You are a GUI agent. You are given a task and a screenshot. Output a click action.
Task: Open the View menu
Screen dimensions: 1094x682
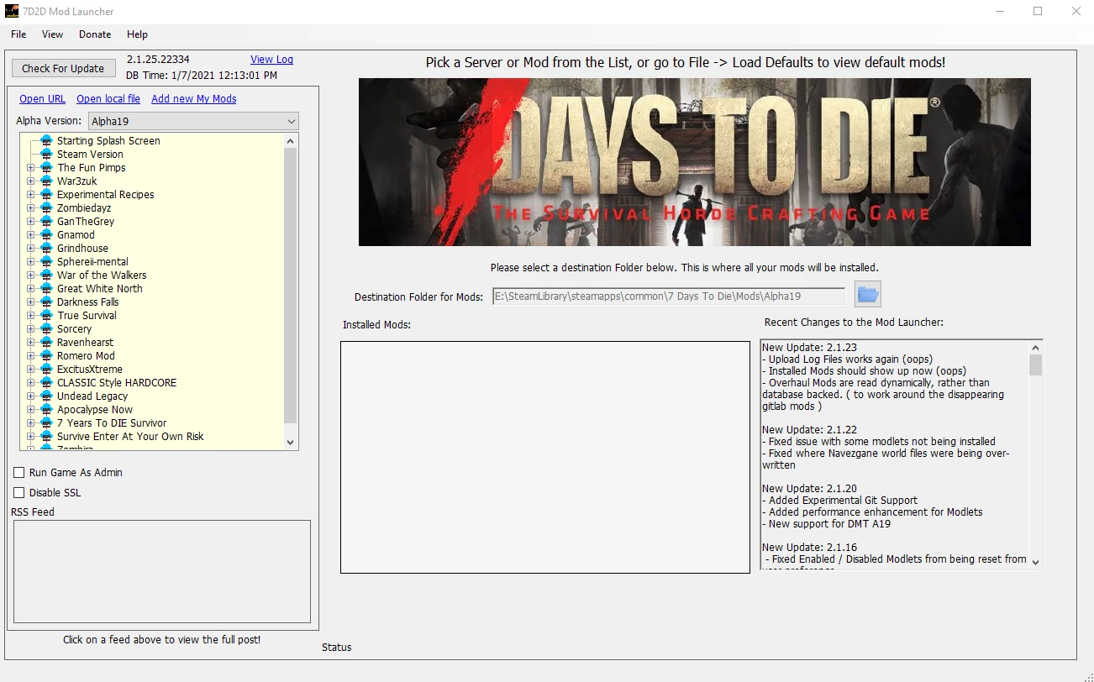tap(52, 34)
